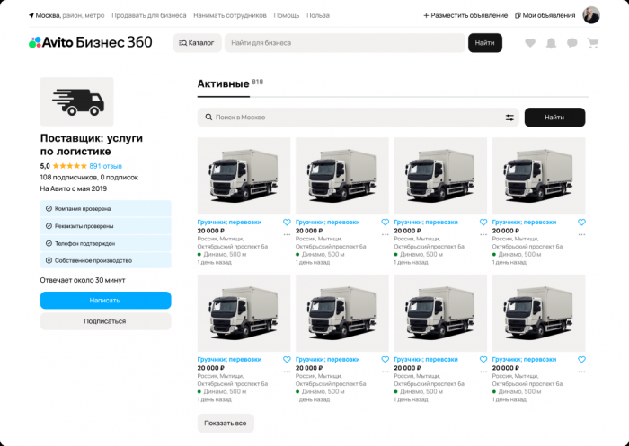Toggle favorite heart on the first bottom-row listing
Screen dimensions: 629x446
pos(287,360)
